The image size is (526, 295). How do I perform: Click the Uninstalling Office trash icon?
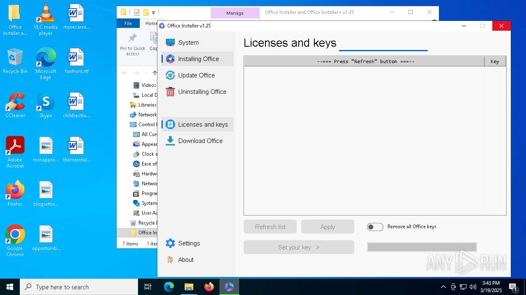(170, 92)
